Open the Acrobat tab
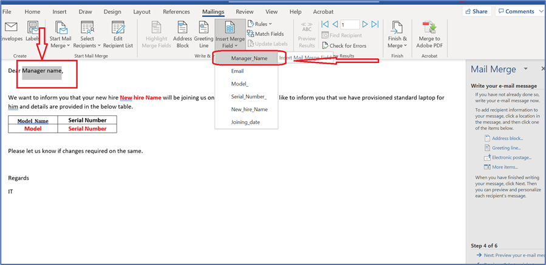 (323, 12)
